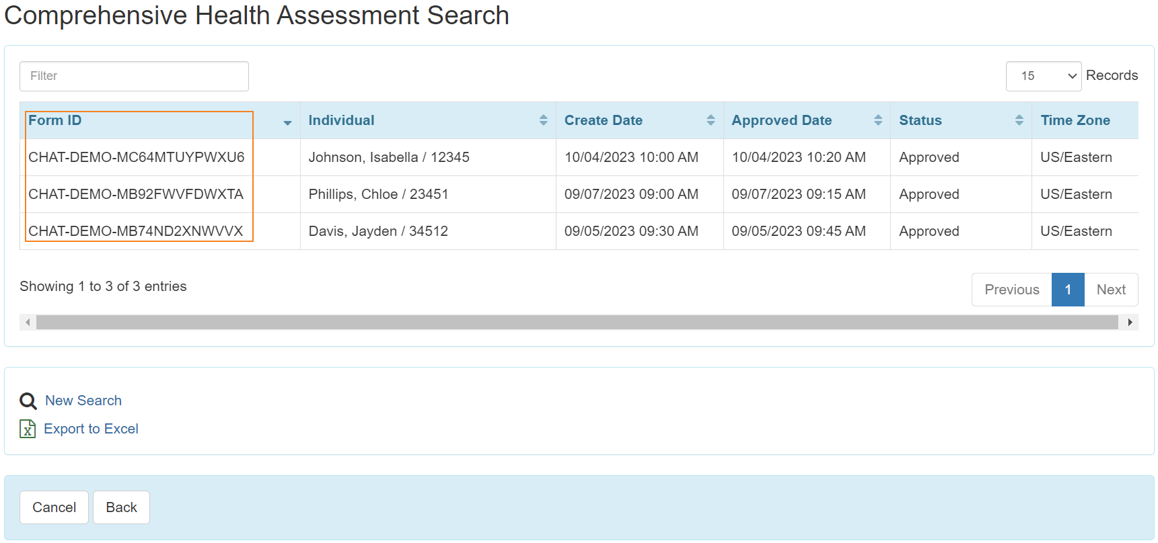Sort table by Individual column arrows

(543, 120)
